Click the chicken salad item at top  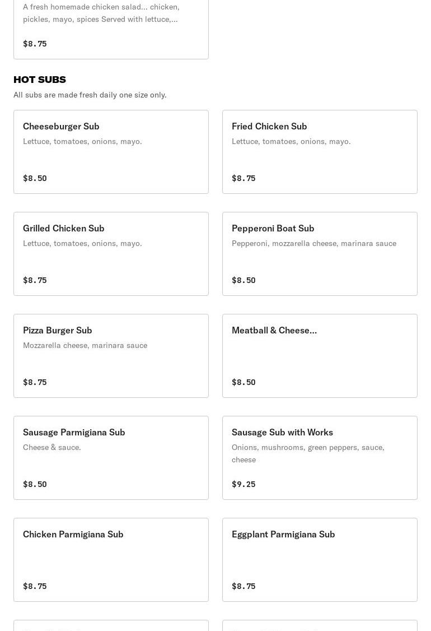[111, 28]
